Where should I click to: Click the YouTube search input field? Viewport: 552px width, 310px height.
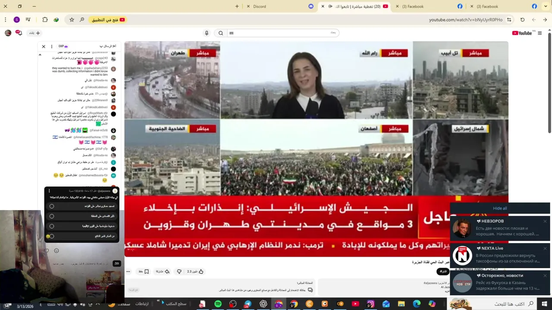282,33
